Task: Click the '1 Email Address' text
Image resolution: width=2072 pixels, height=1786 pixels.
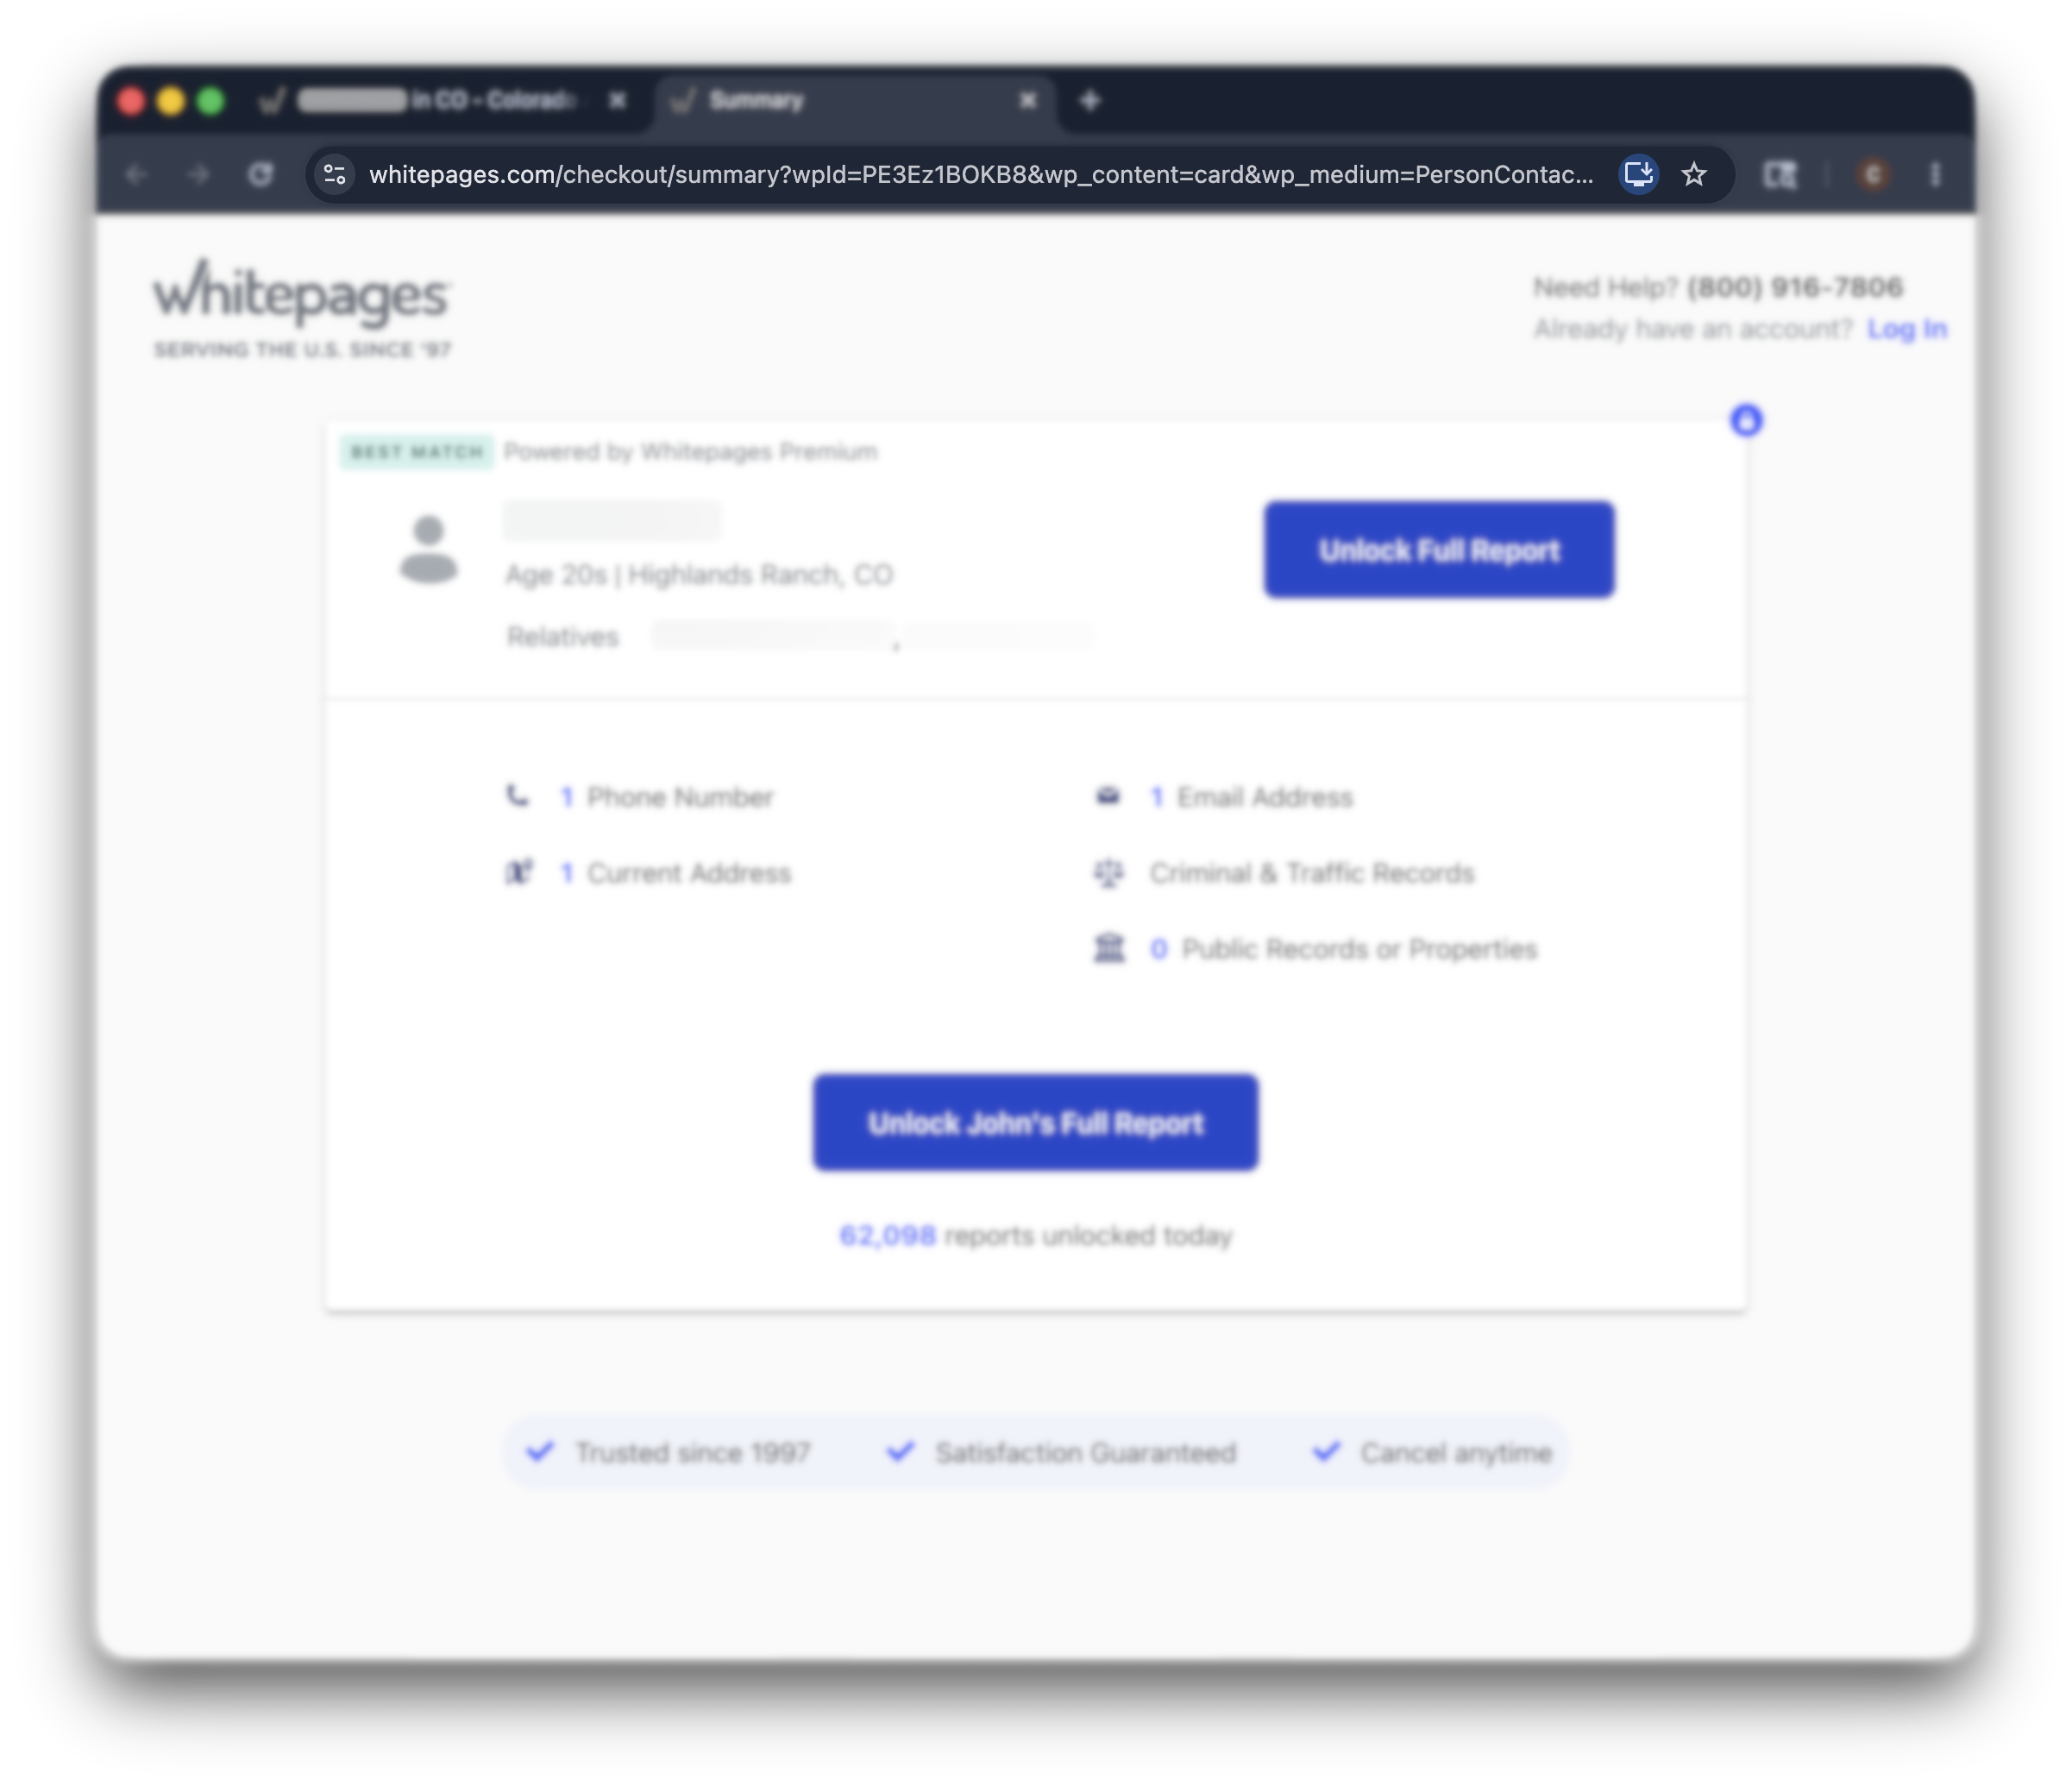Action: 1251,797
